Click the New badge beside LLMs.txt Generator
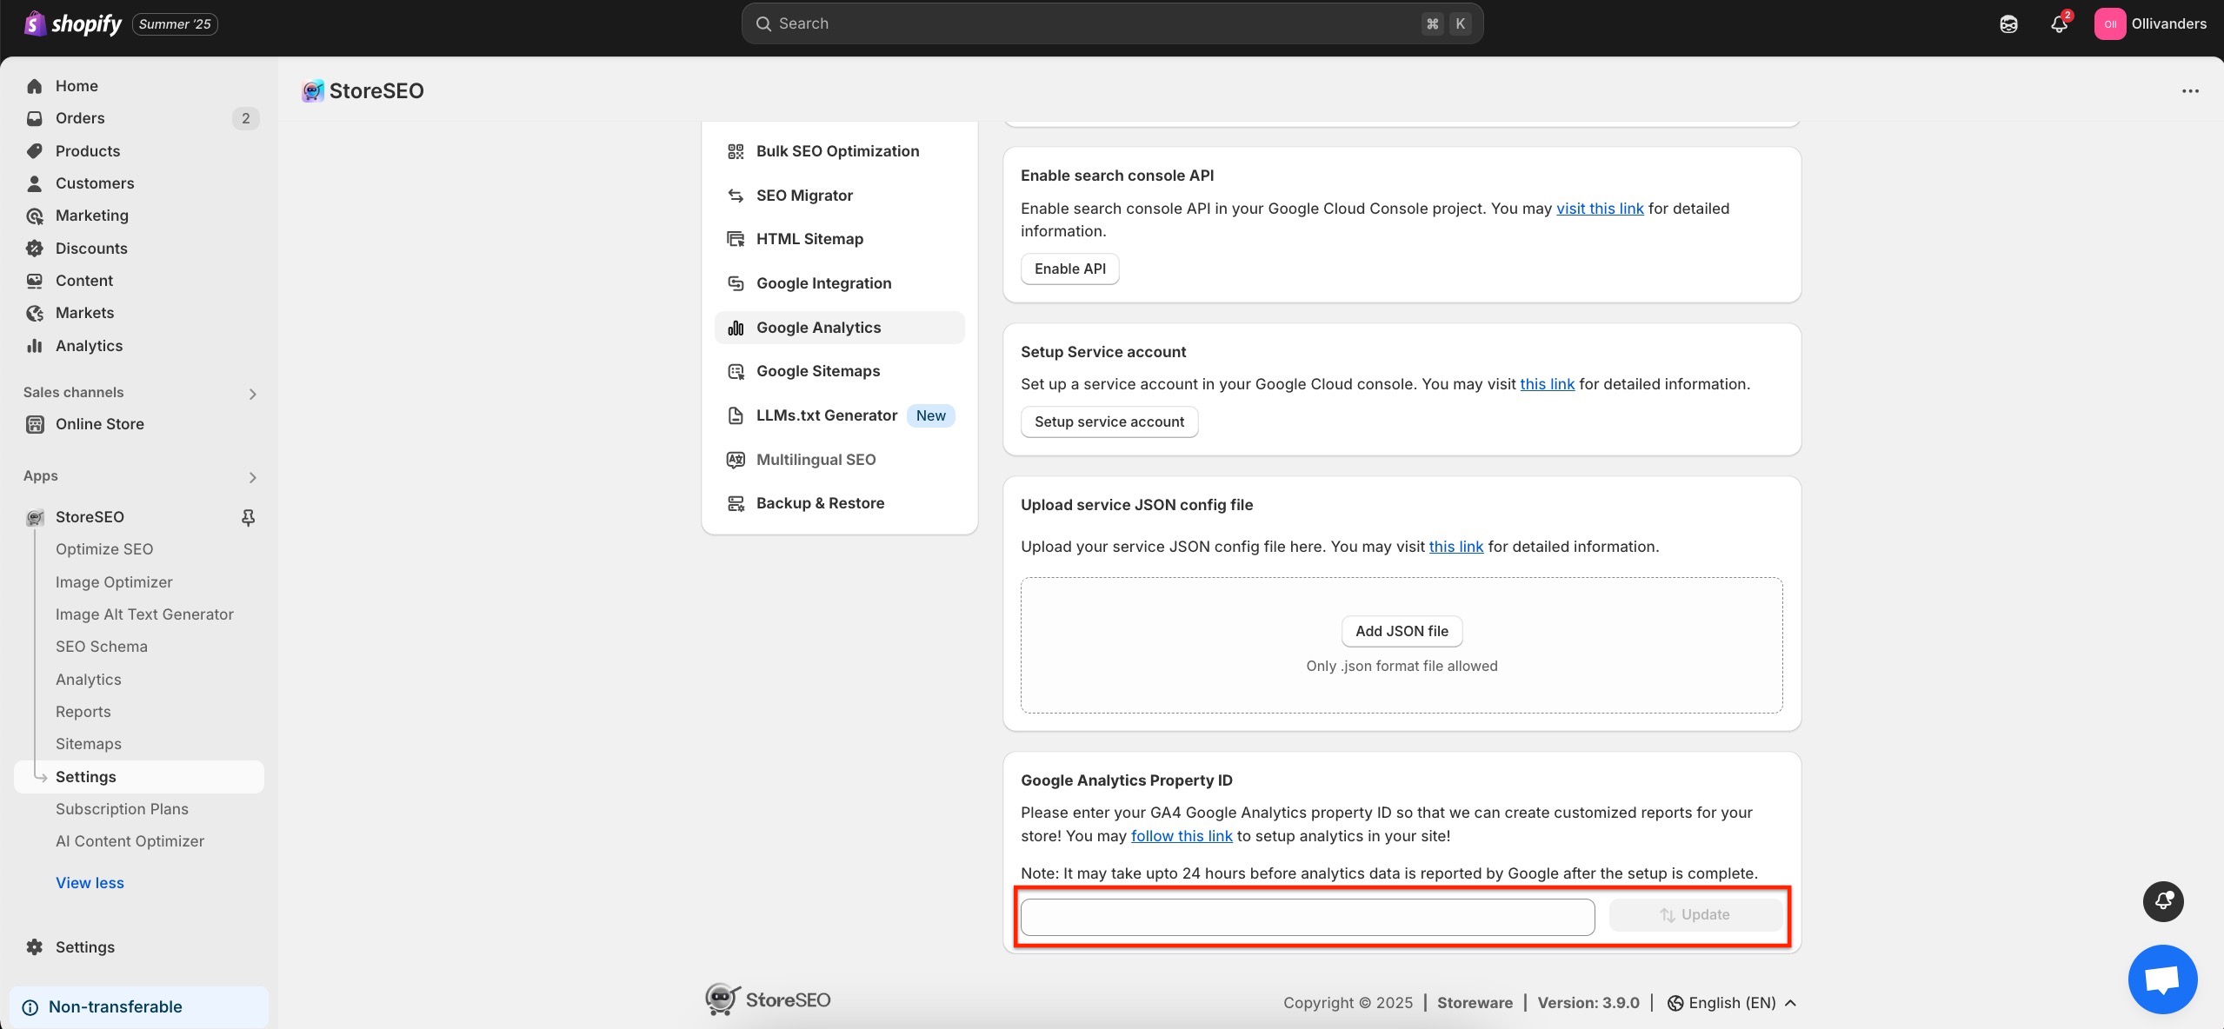2224x1029 pixels. 930,416
